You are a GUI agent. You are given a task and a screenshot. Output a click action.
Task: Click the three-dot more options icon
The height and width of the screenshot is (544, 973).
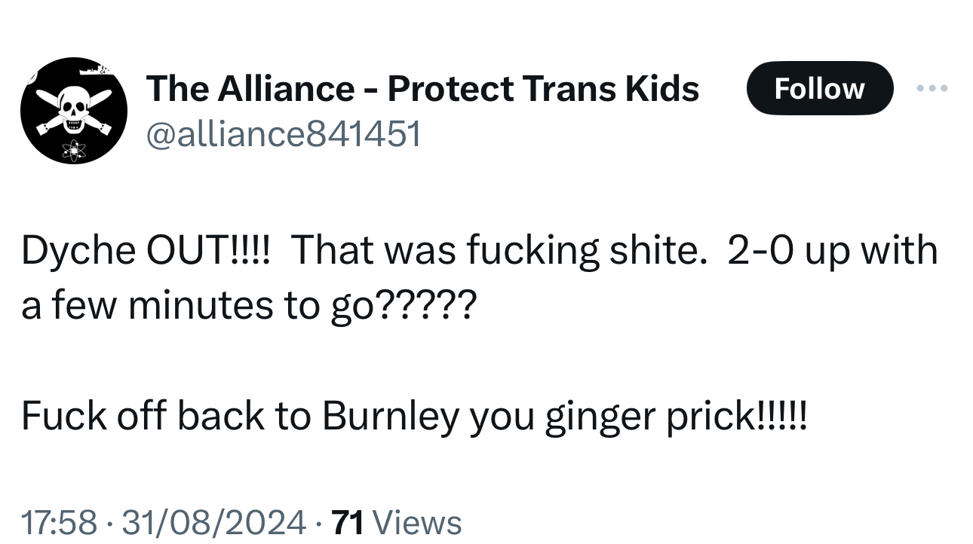click(x=932, y=89)
